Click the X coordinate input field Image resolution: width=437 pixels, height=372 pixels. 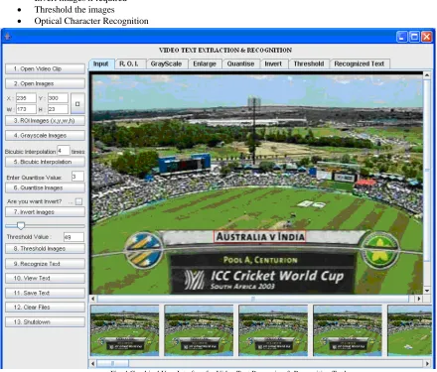tap(26, 98)
